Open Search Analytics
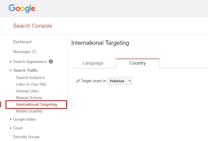This screenshot has width=208, height=141. pos(30,78)
